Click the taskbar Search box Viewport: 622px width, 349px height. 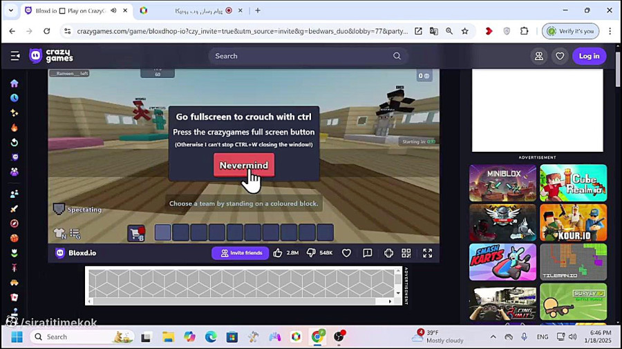tap(82, 337)
